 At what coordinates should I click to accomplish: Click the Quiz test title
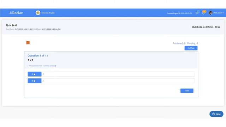coord(11,25)
